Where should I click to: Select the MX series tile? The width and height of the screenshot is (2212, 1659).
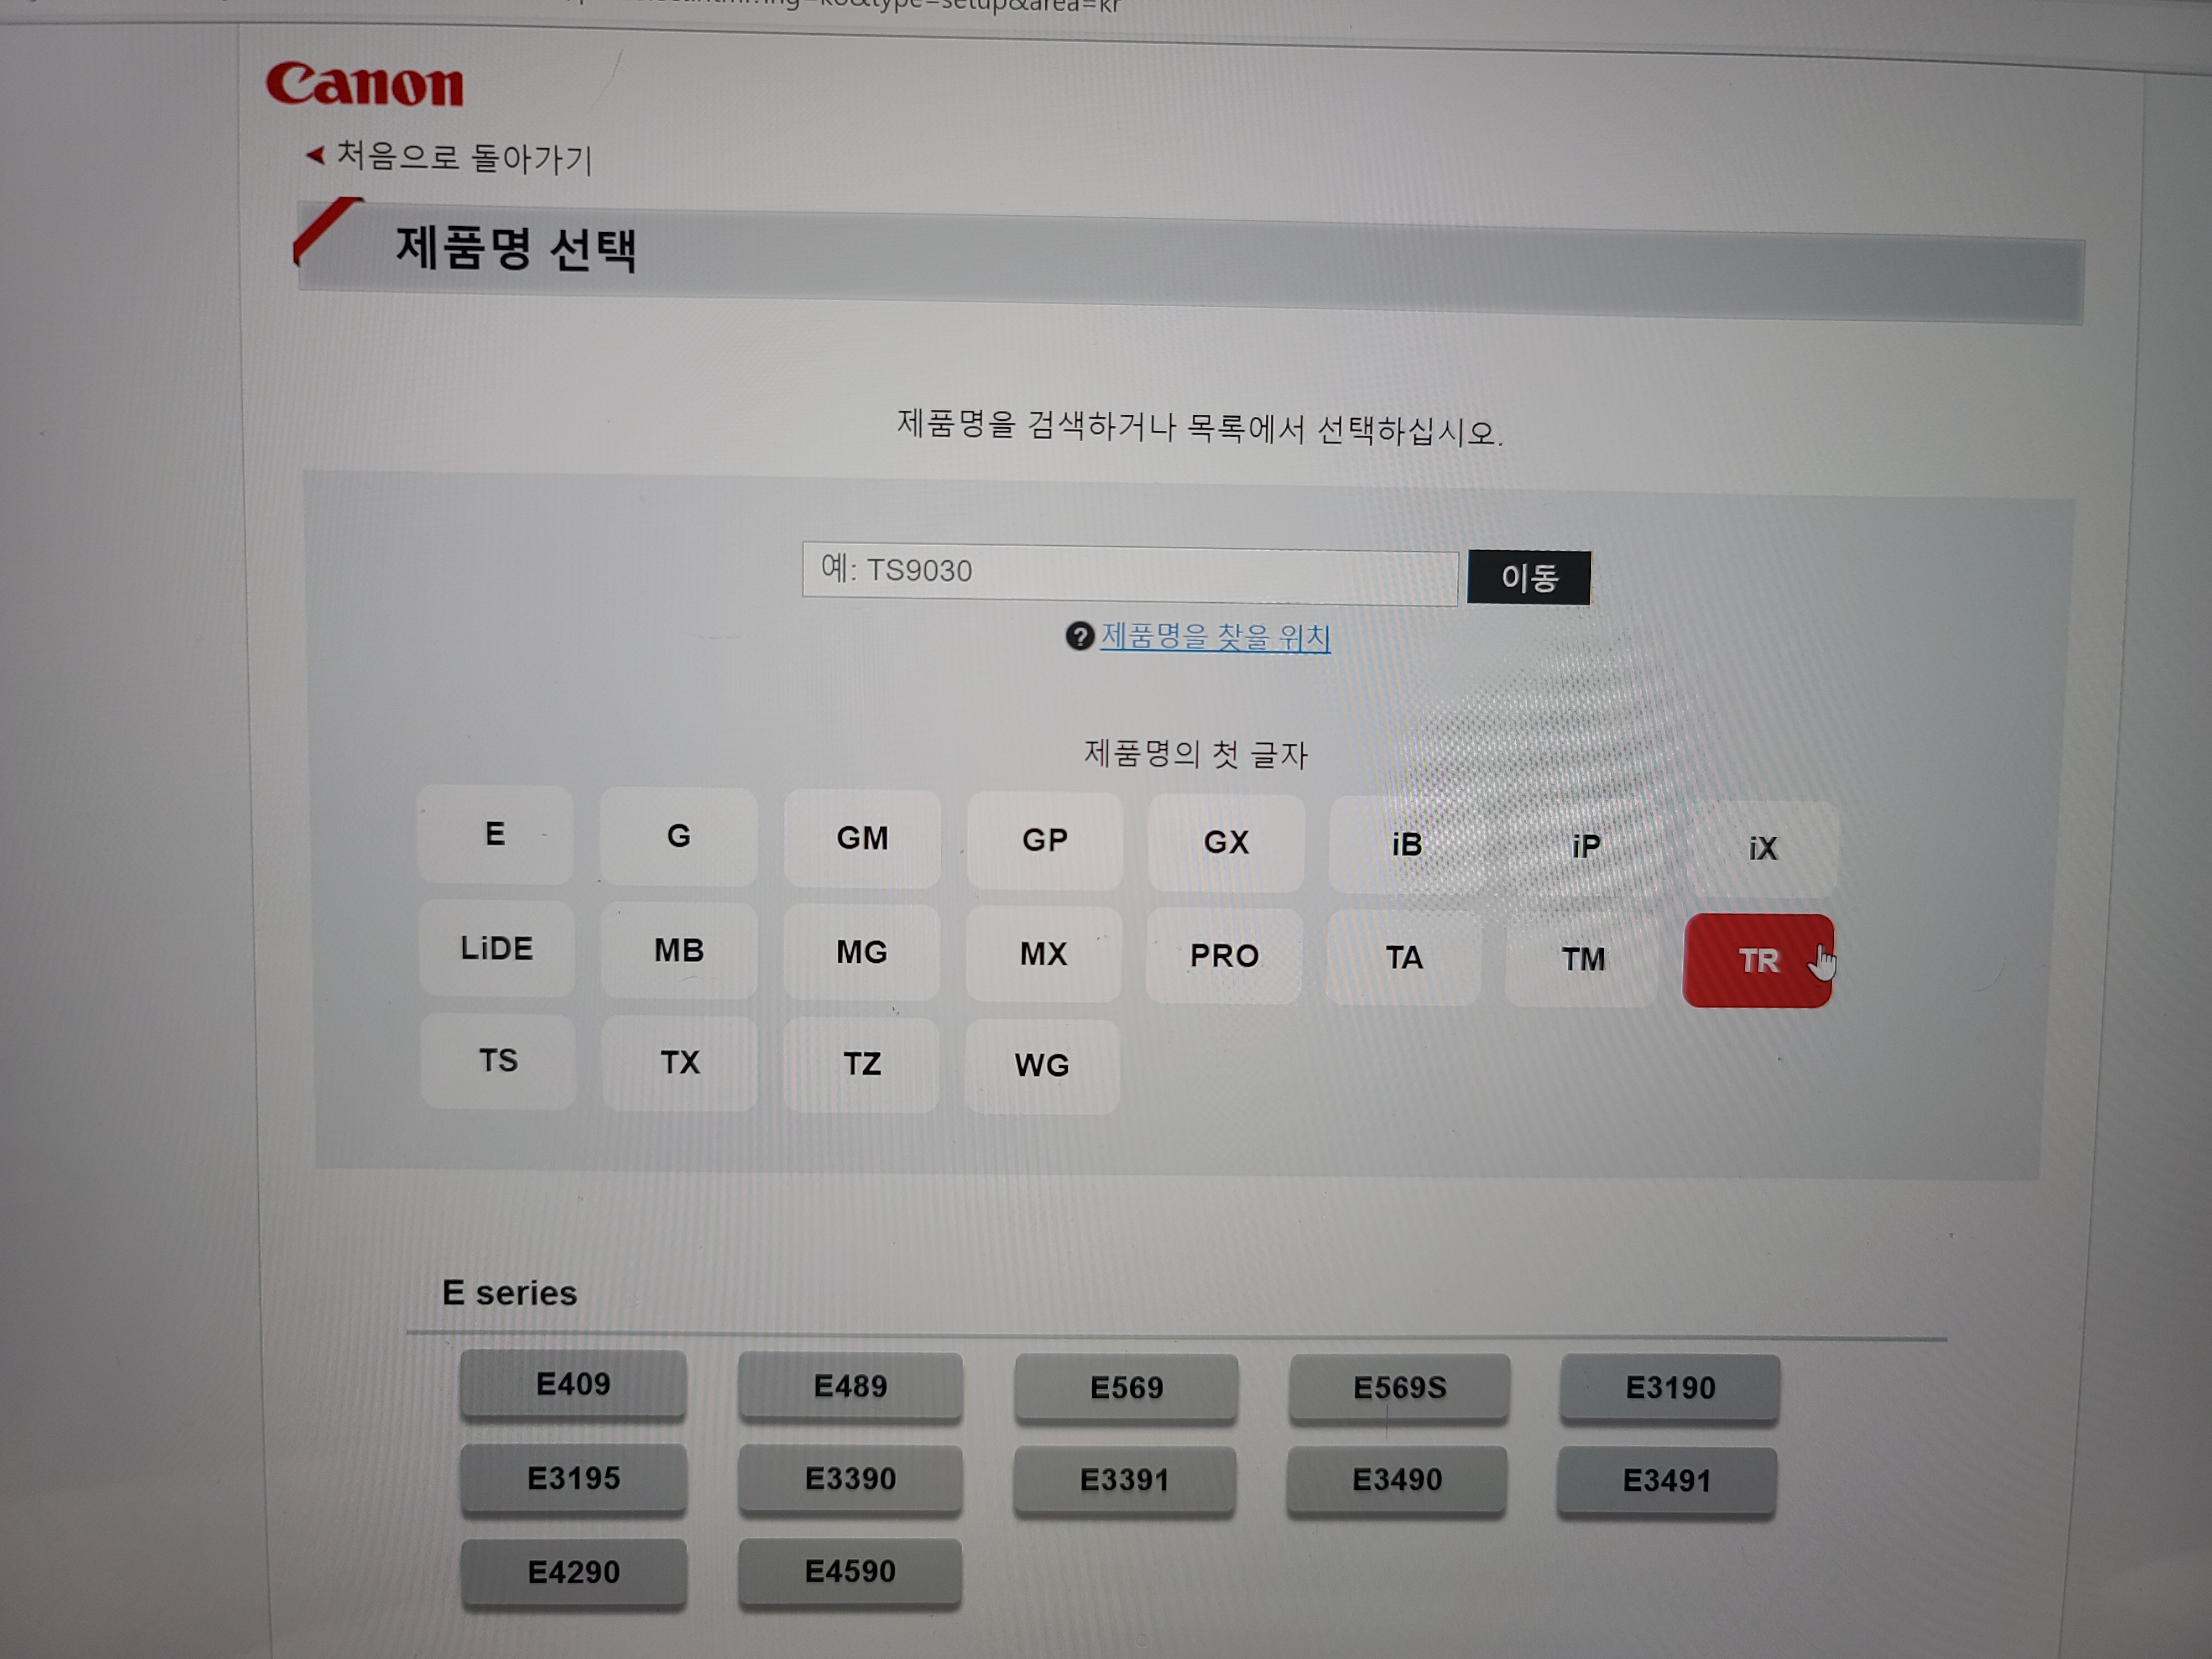pyautogui.click(x=1043, y=955)
